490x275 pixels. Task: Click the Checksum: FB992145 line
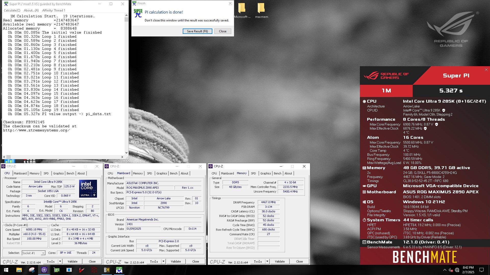24,122
